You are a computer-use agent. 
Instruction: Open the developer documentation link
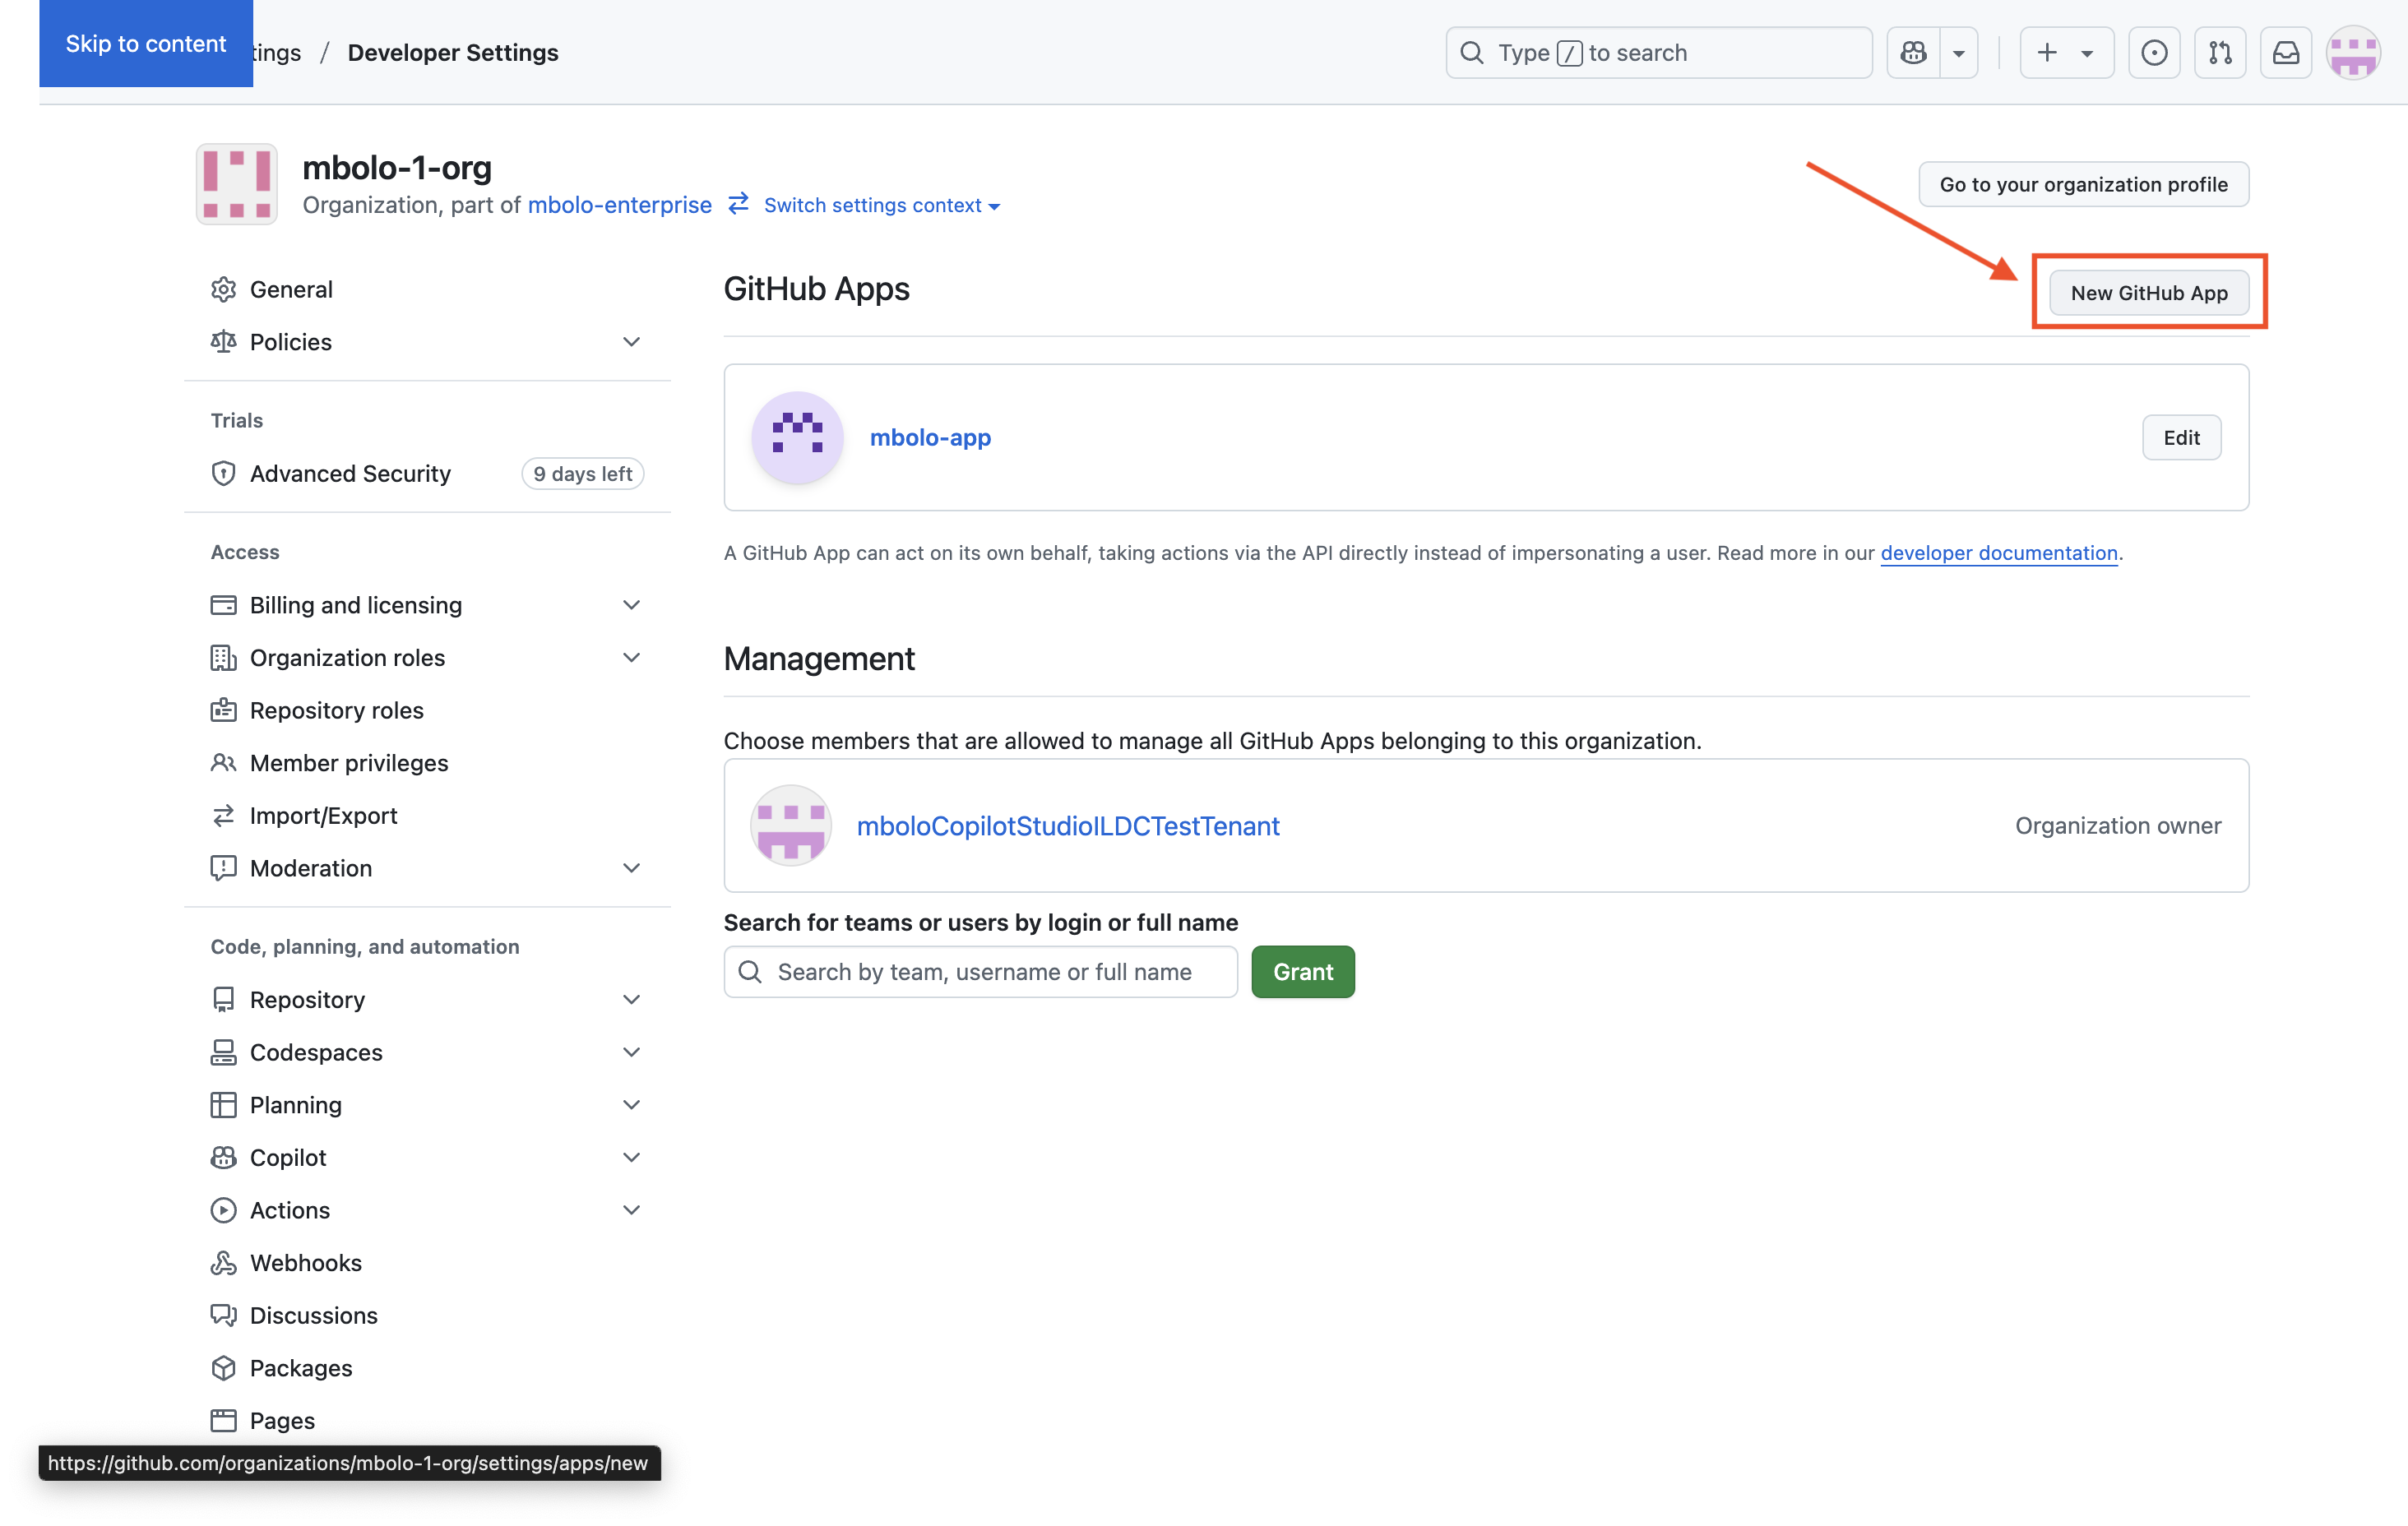[1998, 553]
